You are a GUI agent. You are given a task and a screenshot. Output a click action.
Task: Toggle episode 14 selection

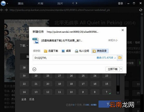point(24,92)
